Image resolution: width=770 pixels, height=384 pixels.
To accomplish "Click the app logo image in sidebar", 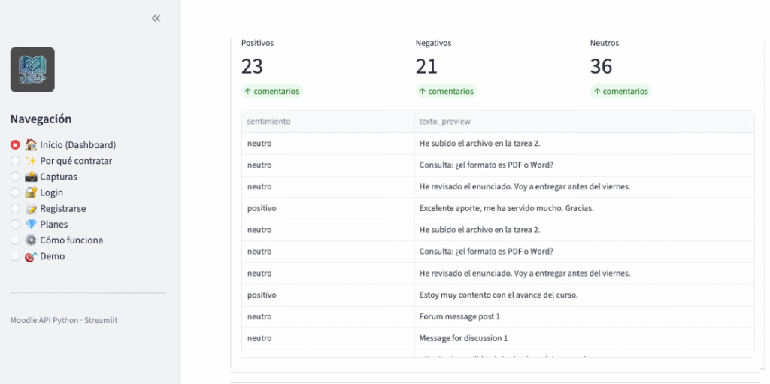I will [x=32, y=70].
